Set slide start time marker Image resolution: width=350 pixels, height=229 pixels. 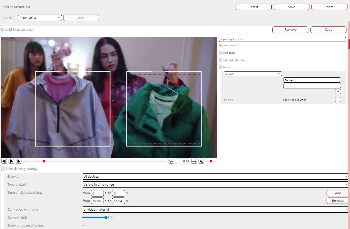[x=171, y=161]
